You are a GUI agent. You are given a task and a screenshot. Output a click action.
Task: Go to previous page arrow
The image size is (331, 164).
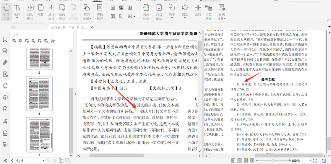(12, 161)
